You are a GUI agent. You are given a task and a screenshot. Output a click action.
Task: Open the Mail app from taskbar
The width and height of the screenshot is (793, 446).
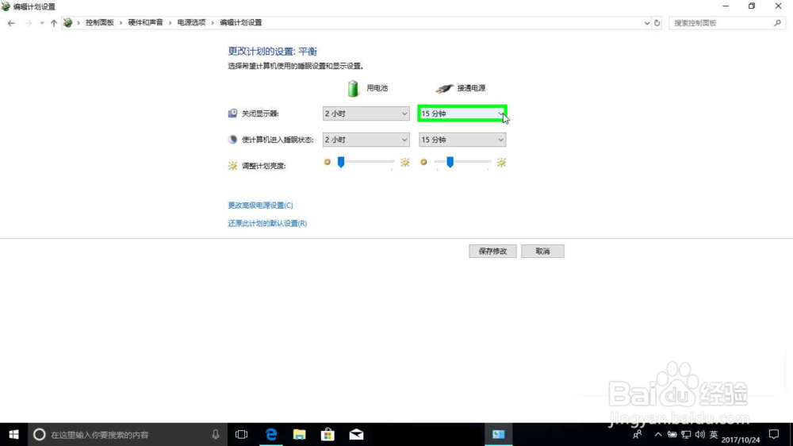point(356,434)
